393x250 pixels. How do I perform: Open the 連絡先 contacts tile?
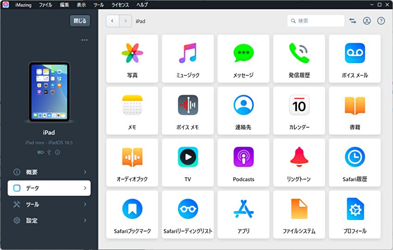[243, 111]
